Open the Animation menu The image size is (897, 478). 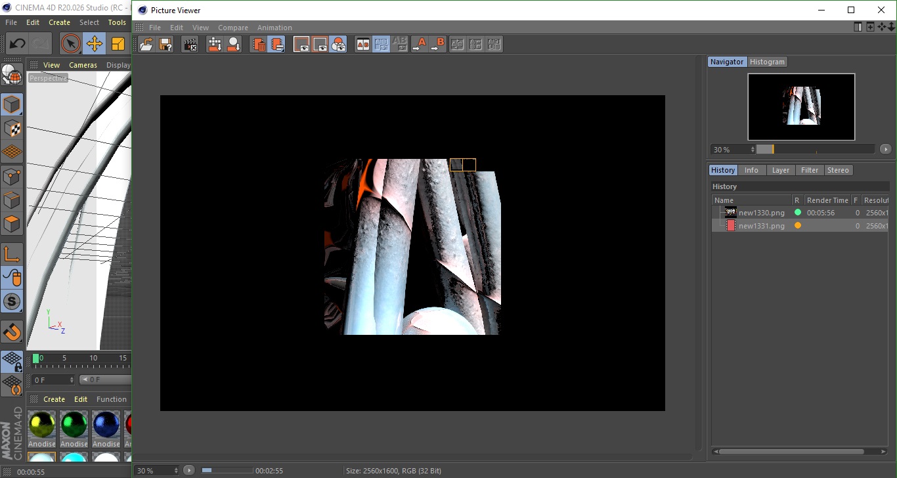tap(274, 28)
